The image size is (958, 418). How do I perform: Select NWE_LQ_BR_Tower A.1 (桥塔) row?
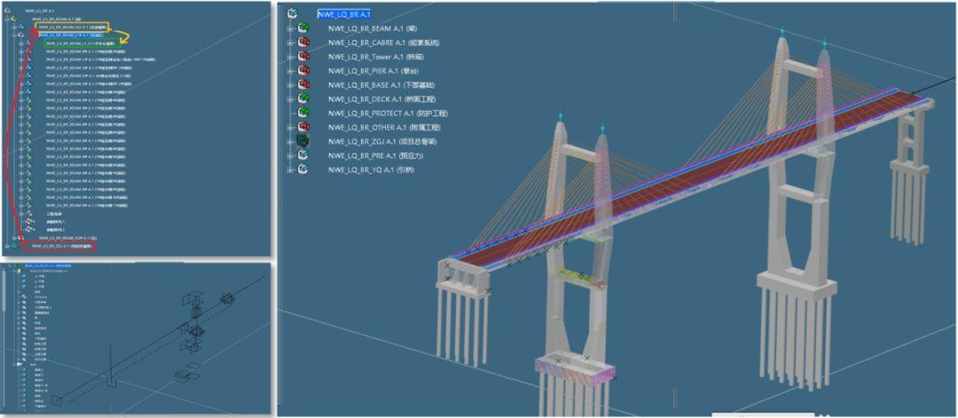376,57
